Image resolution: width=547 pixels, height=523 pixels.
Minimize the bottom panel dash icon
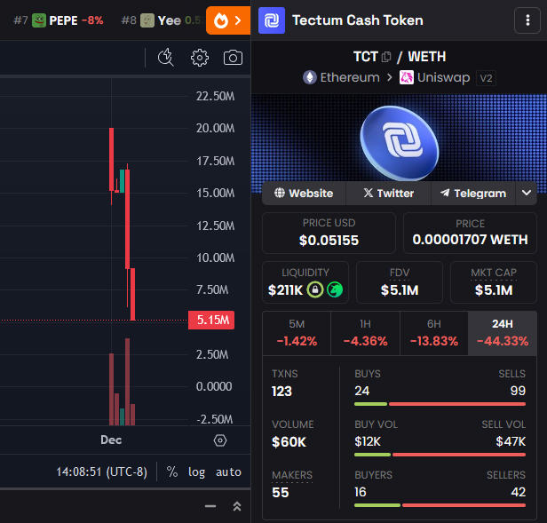click(x=210, y=506)
